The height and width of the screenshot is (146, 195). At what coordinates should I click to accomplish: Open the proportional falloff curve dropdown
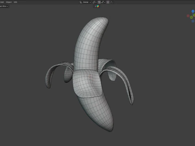tap(111, 2)
